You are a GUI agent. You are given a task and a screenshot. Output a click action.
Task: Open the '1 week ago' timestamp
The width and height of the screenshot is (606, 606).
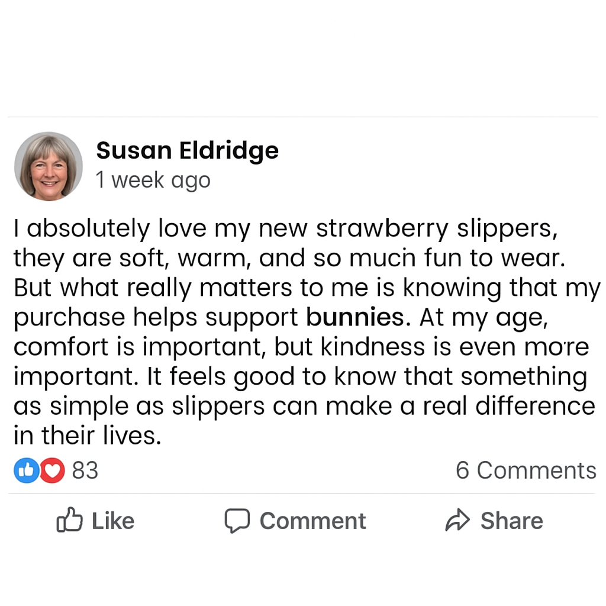pos(153,180)
